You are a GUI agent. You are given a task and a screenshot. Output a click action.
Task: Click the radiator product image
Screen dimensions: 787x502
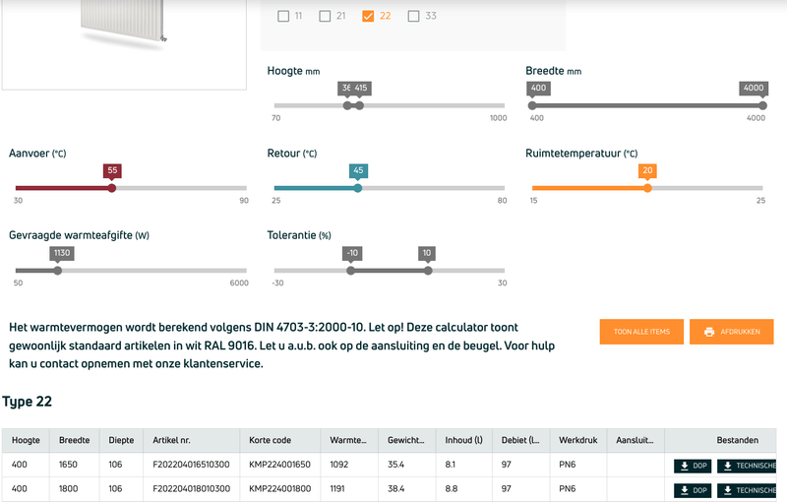pos(124,26)
